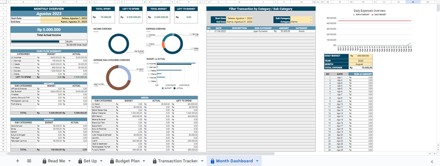Click the lock icon on Budget Plan tab

coord(112,161)
